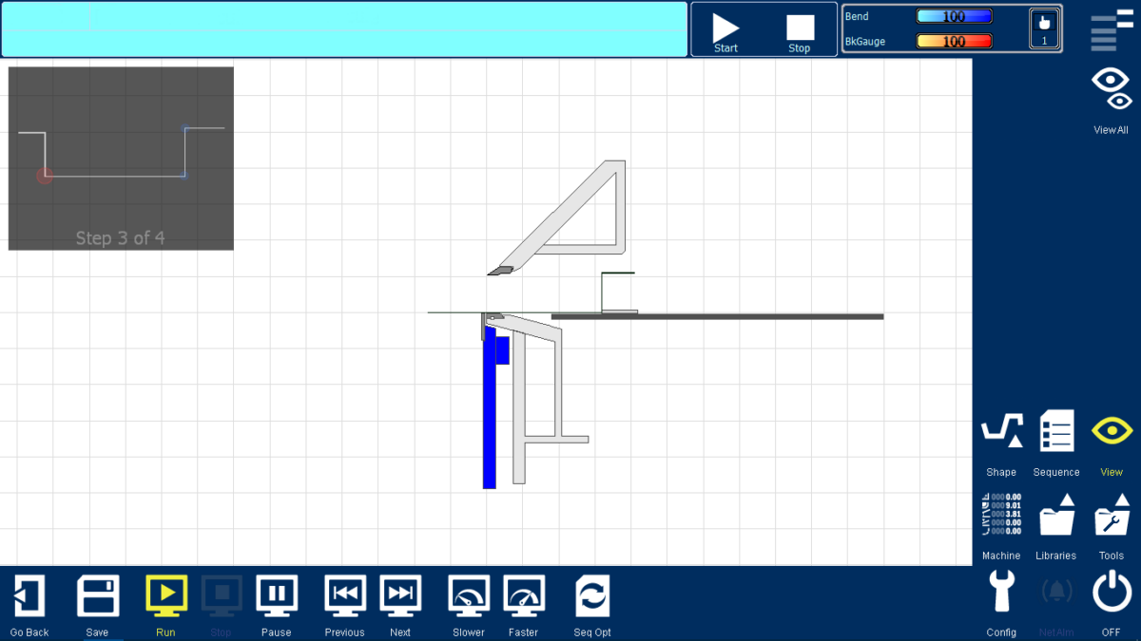Open Seq Opt sequence optimizer

click(592, 596)
